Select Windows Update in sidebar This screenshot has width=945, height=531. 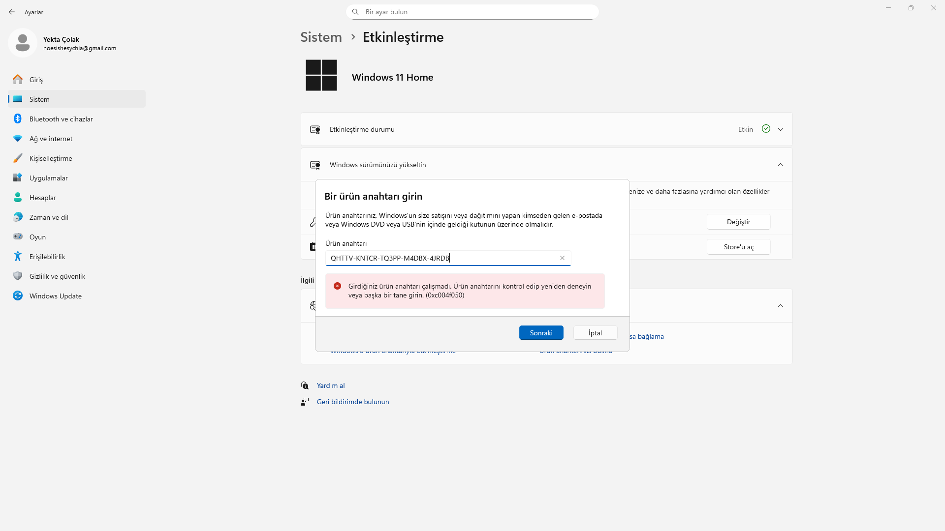click(77, 295)
